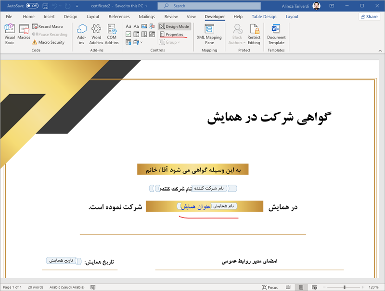Open the file name save-location dropdown
The image size is (385, 291).
[x=146, y=6]
